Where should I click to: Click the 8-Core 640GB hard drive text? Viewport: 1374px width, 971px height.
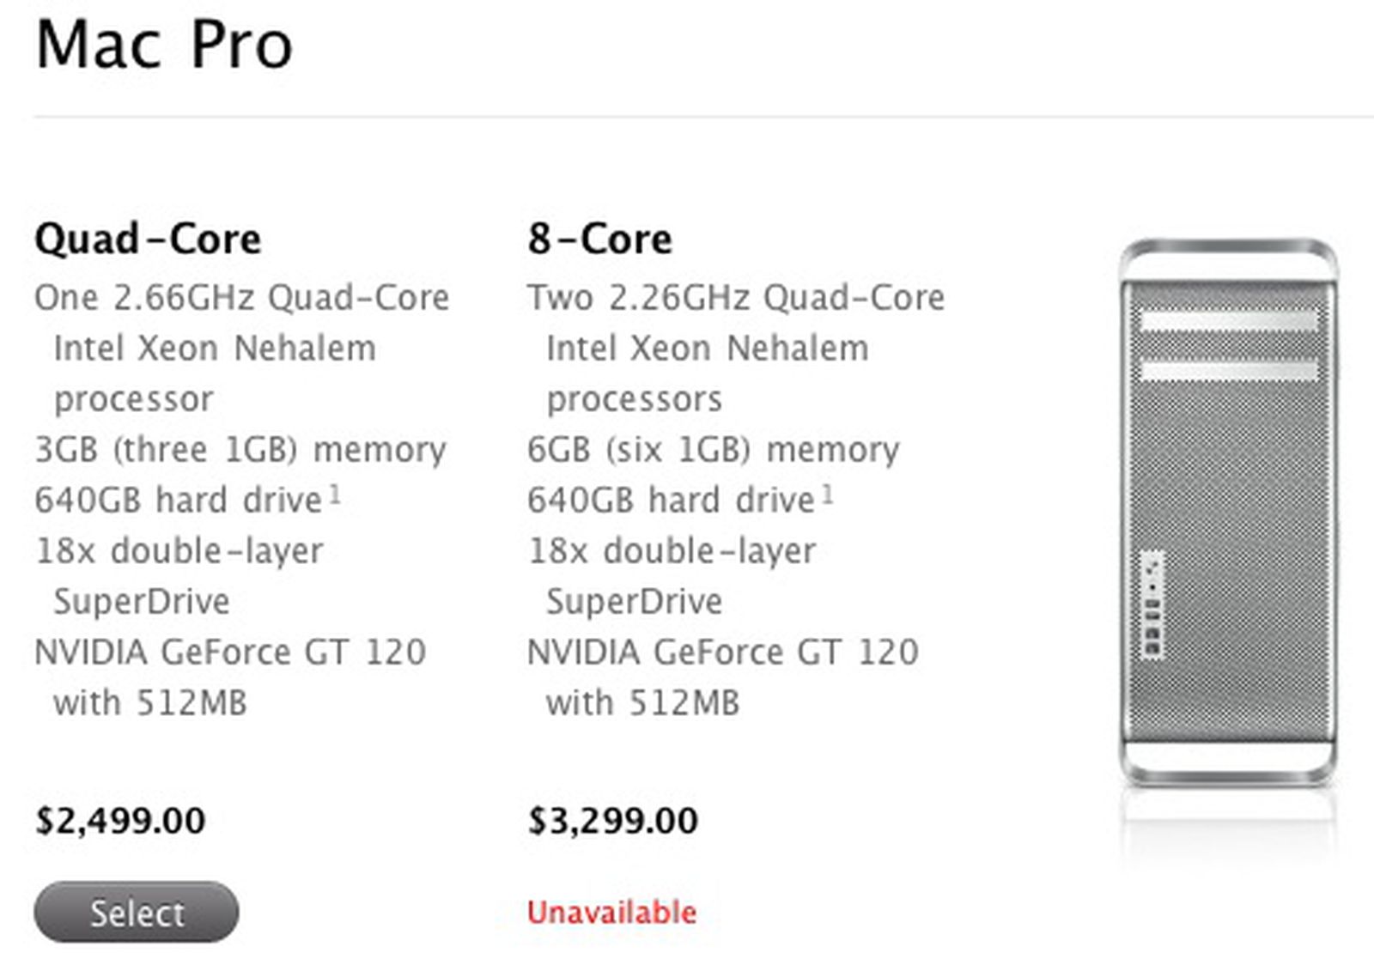click(x=671, y=501)
